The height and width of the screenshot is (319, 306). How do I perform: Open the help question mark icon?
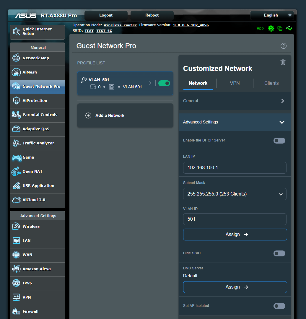pos(284,46)
